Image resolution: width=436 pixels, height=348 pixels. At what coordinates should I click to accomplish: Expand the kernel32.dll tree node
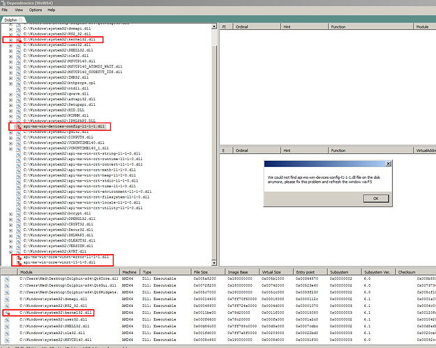(x=10, y=40)
